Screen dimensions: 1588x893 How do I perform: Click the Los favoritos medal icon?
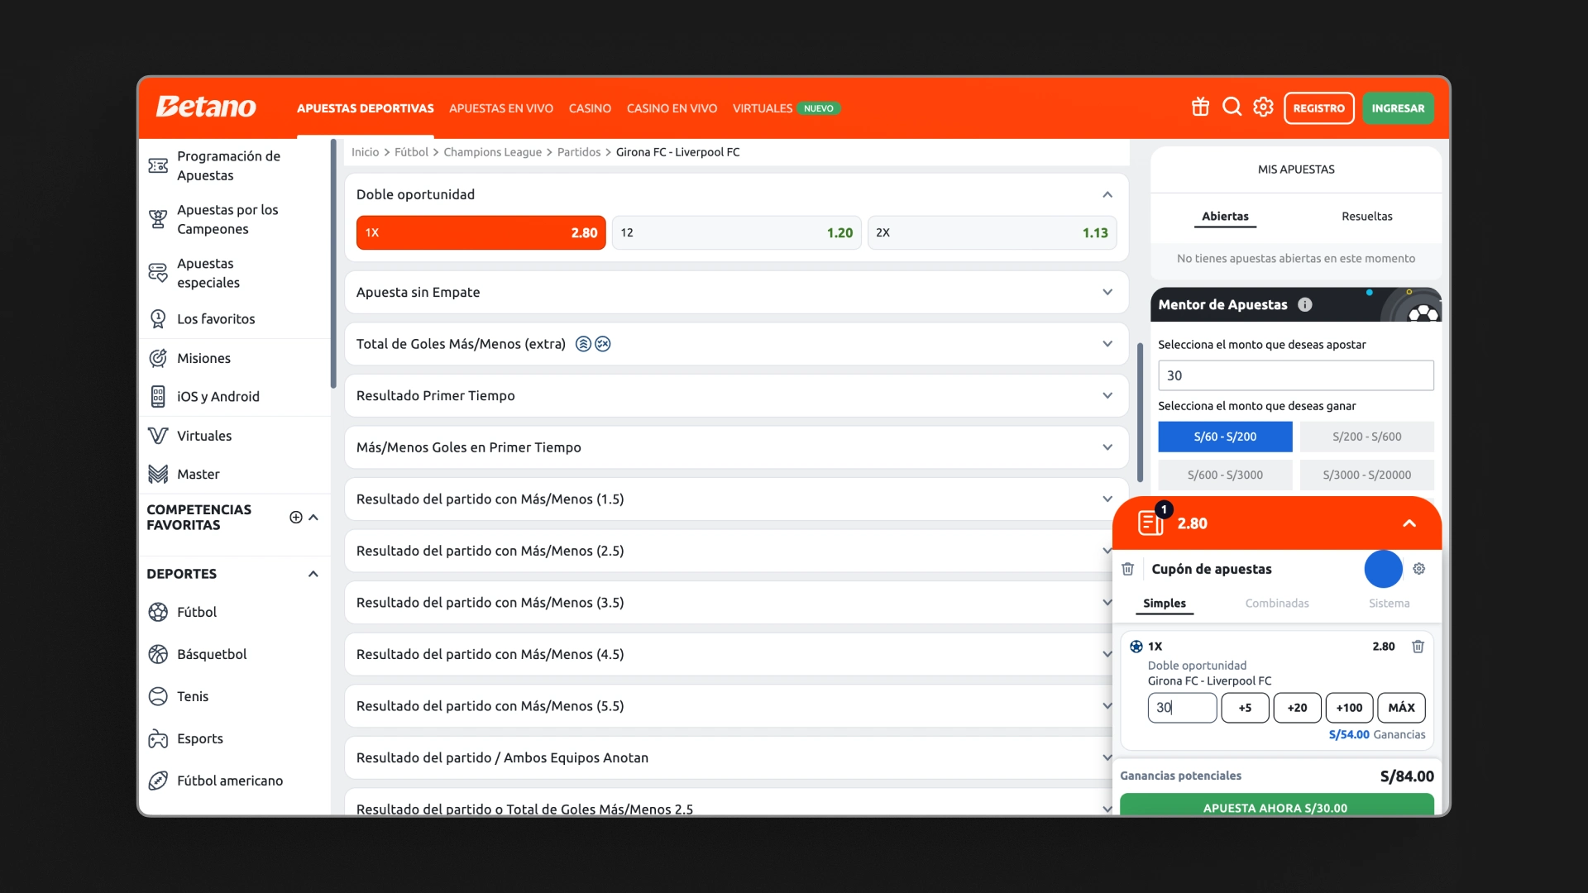(158, 318)
